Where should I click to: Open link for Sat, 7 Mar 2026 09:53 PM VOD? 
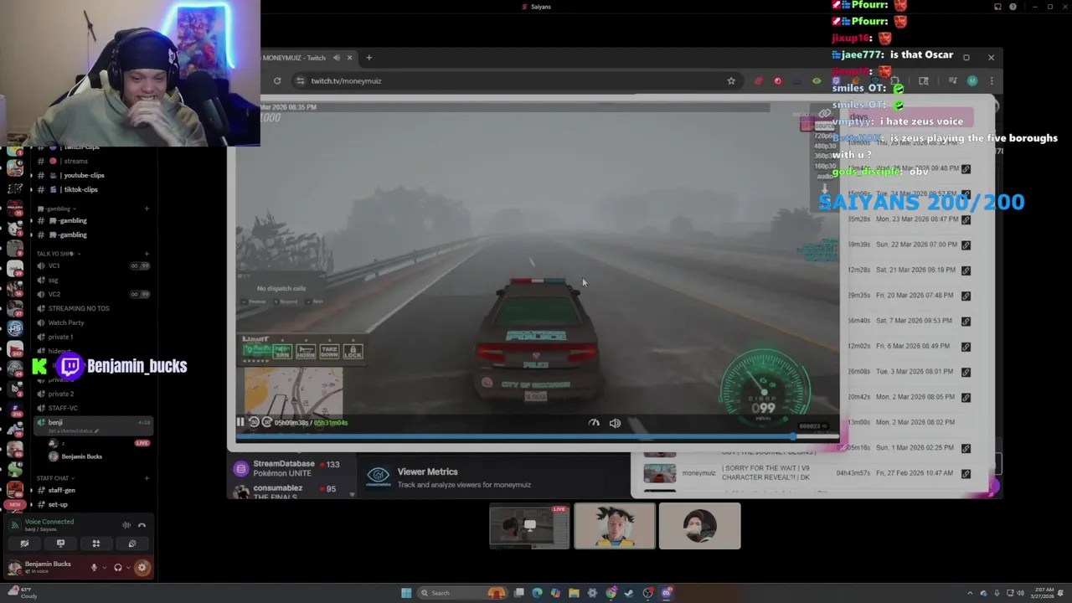click(x=966, y=321)
